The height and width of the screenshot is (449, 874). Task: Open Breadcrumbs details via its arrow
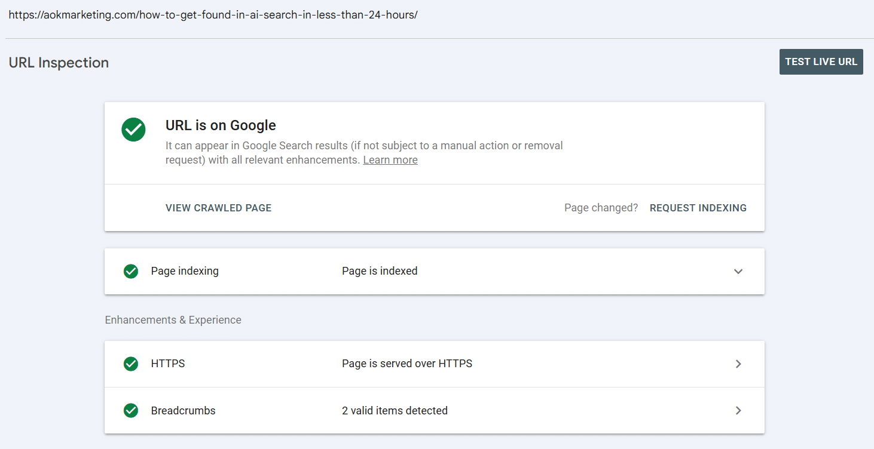click(738, 410)
